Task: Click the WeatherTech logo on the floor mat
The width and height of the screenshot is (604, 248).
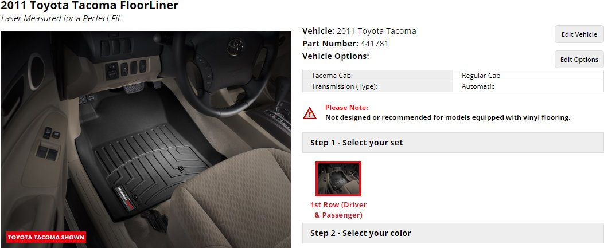Action: pyautogui.click(x=124, y=198)
